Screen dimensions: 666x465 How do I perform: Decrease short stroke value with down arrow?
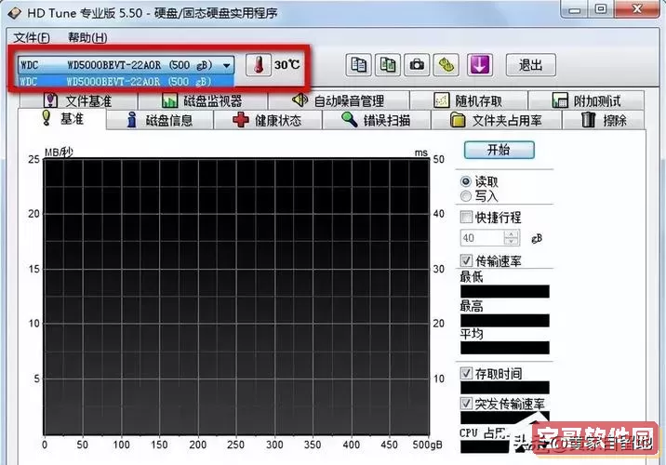coord(512,242)
